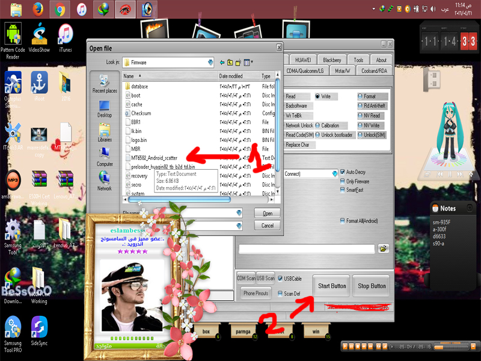The height and width of the screenshot is (361, 481).
Task: Switch to the Tools tab
Action: 358,60
